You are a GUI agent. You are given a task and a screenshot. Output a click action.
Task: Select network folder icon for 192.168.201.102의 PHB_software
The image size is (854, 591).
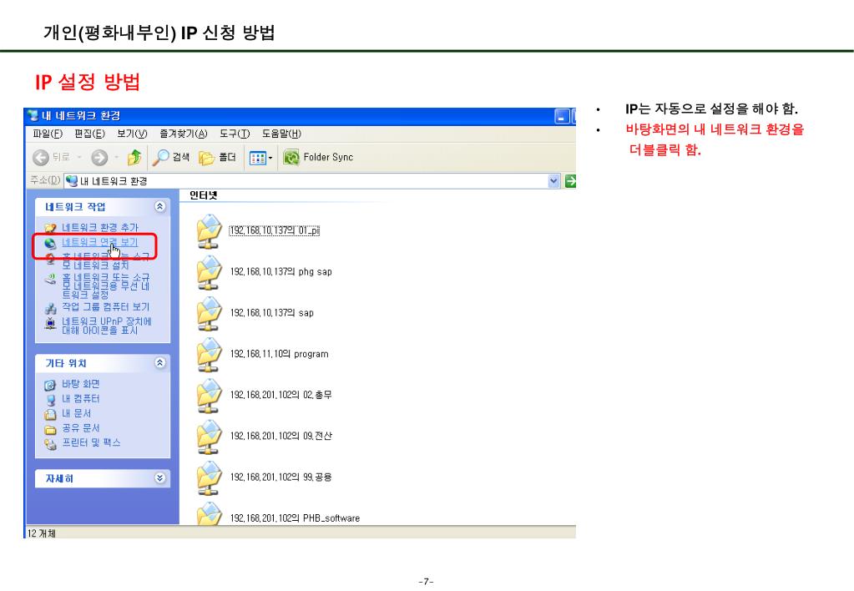click(x=209, y=513)
